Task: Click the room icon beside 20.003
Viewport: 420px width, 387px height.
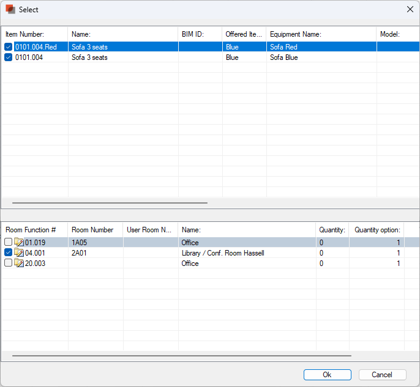Action: click(19, 264)
